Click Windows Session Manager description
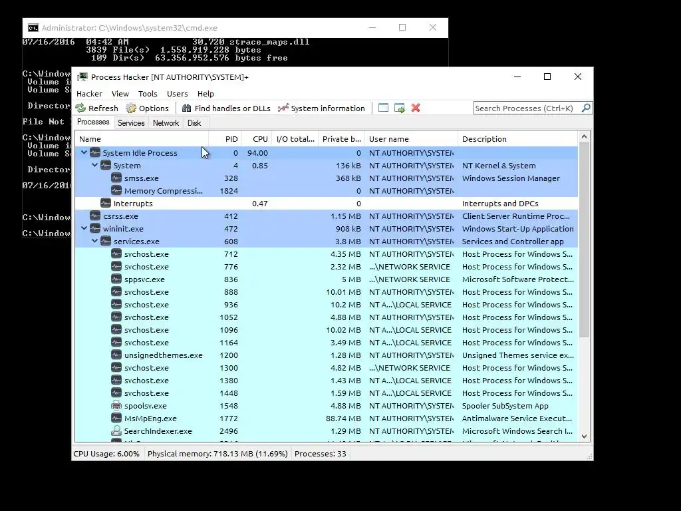 511,178
